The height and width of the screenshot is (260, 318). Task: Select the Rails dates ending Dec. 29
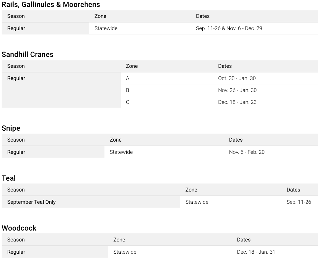pos(229,28)
